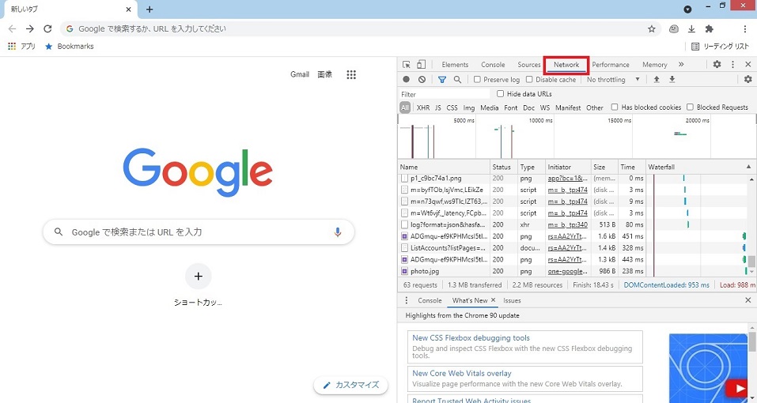Viewport: 757px width, 403px height.
Task: Bookmark this tab with the star icon
Action: (x=652, y=29)
